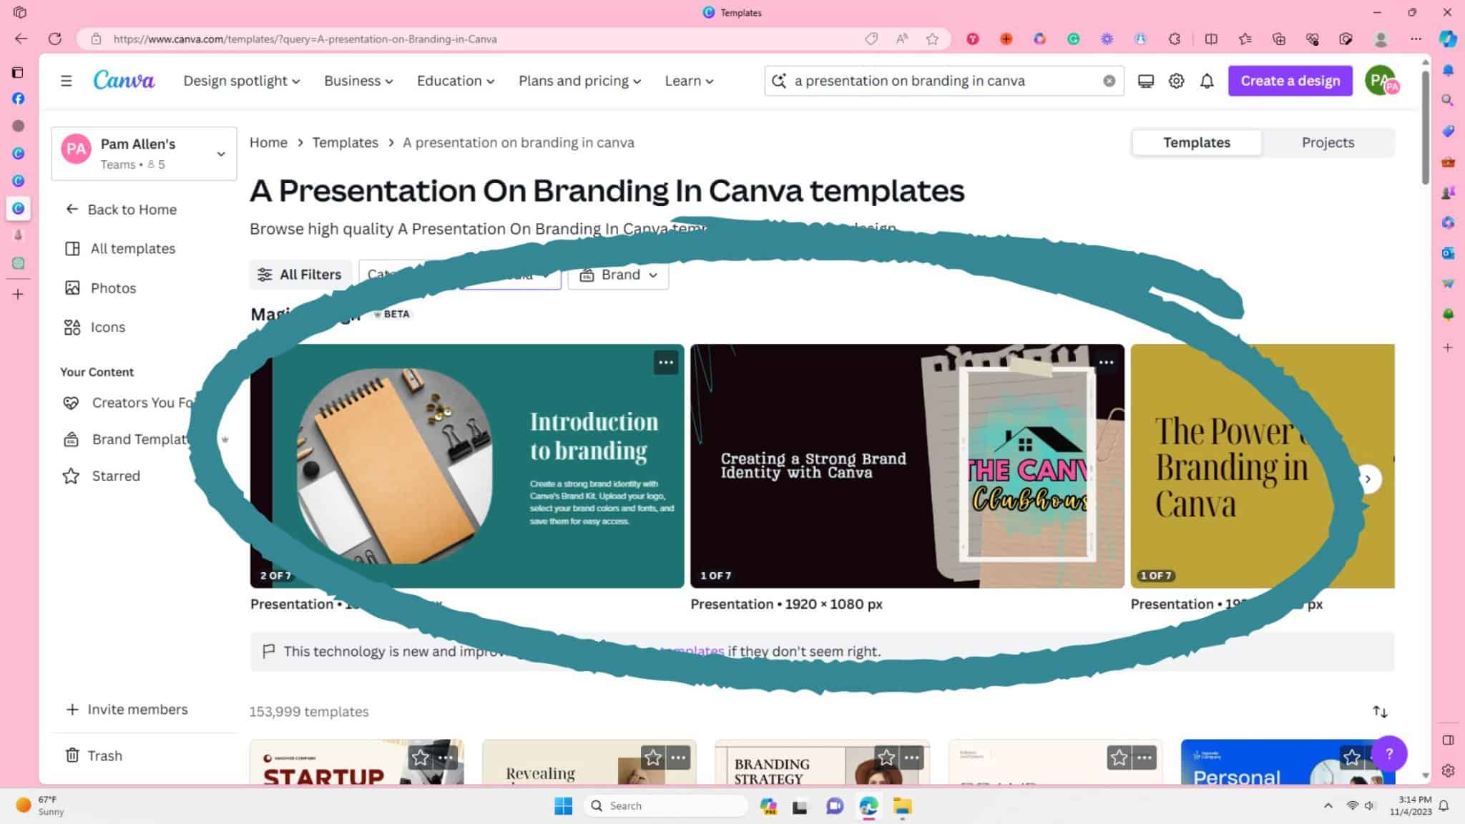Viewport: 1465px width, 824px height.
Task: Click the Canva settings gear icon
Action: coord(1175,81)
